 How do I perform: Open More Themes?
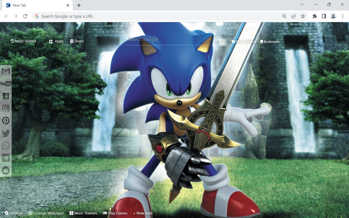(83, 213)
